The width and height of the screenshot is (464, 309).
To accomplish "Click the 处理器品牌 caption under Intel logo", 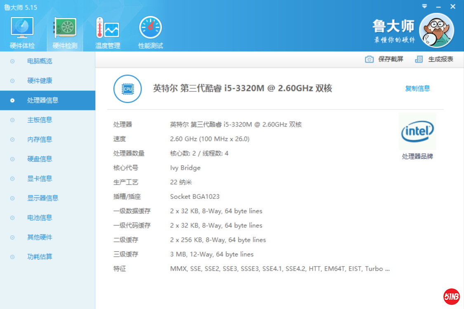I will pos(417,157).
